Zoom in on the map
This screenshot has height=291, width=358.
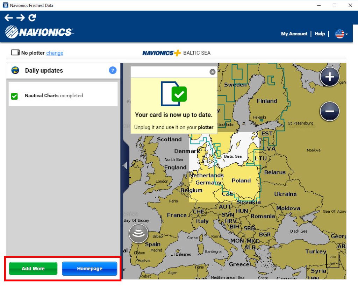click(329, 77)
